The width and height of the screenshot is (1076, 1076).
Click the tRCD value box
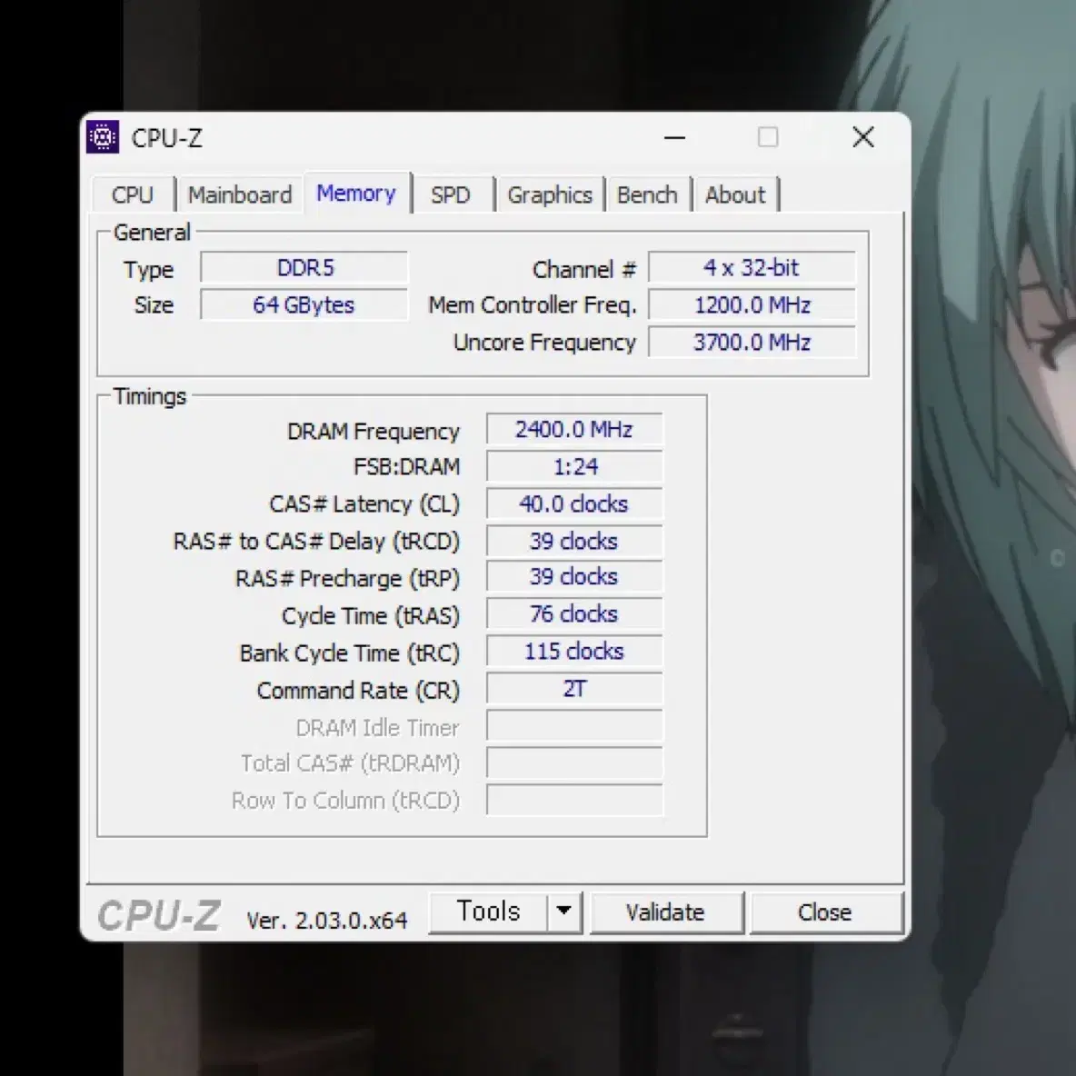click(x=574, y=541)
